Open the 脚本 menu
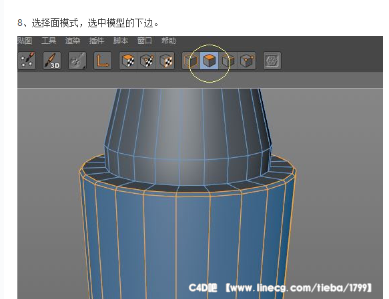 (x=121, y=41)
